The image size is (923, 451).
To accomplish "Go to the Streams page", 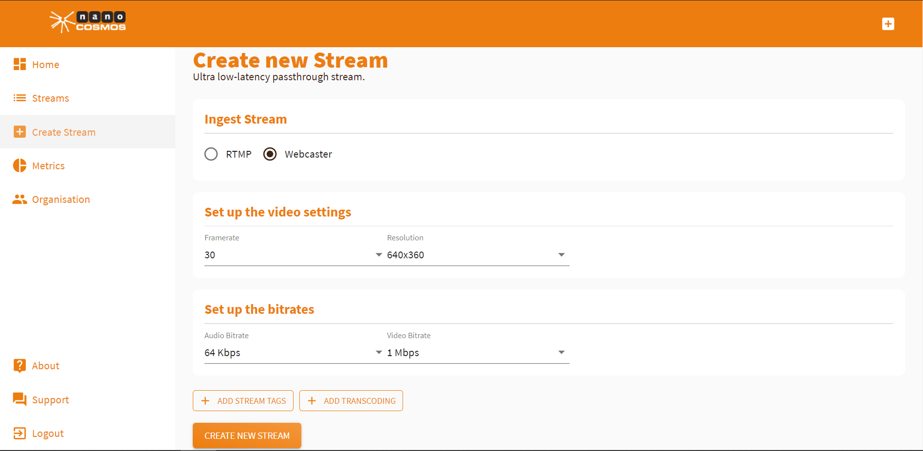I will coord(50,98).
